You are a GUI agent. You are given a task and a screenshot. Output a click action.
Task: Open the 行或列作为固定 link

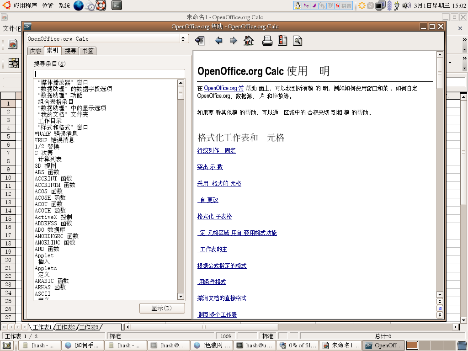coord(216,151)
